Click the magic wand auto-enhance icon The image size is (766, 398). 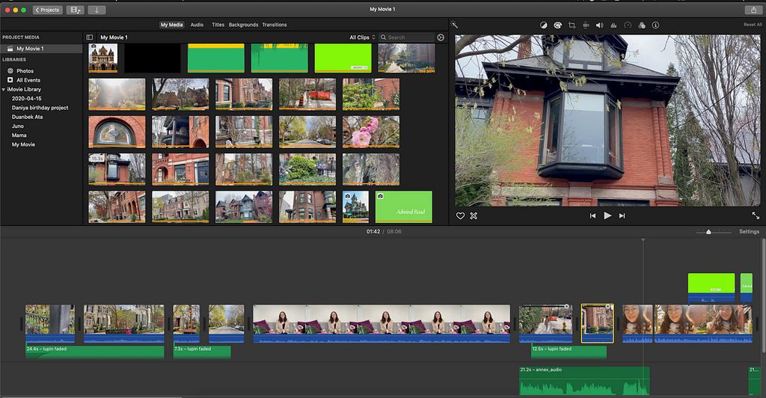click(454, 25)
